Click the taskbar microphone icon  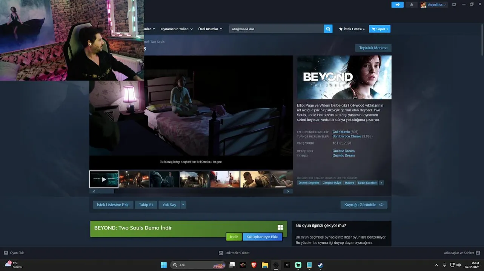(x=444, y=265)
